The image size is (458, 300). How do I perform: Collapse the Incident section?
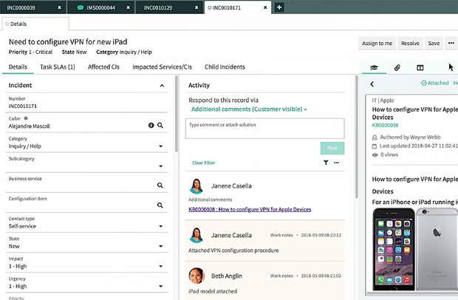(162, 86)
